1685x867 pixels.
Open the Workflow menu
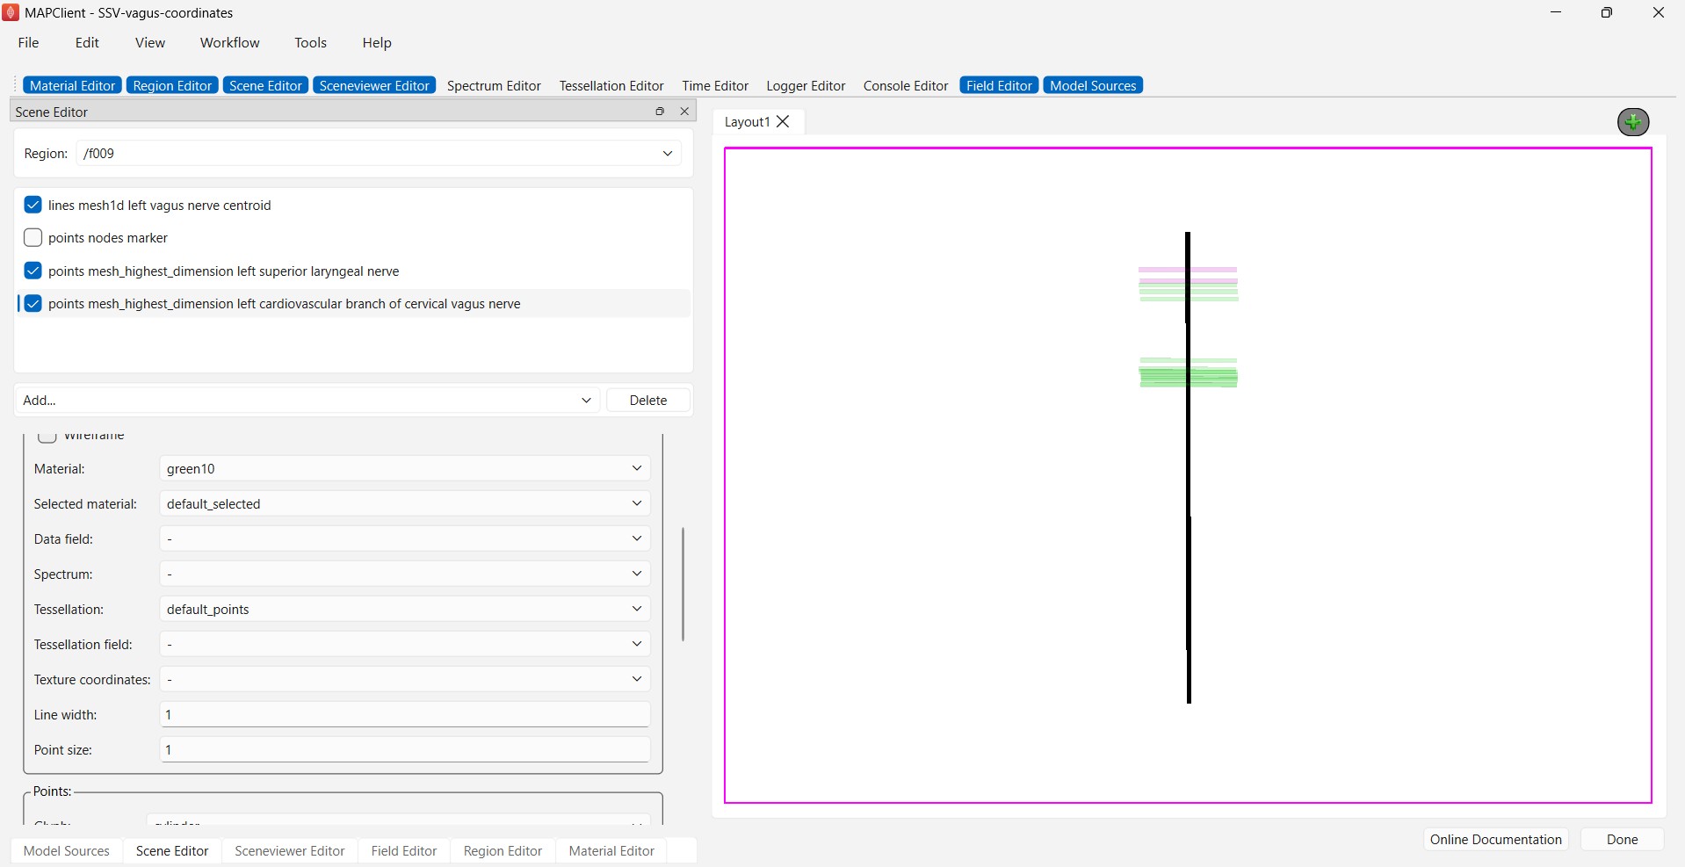click(229, 42)
